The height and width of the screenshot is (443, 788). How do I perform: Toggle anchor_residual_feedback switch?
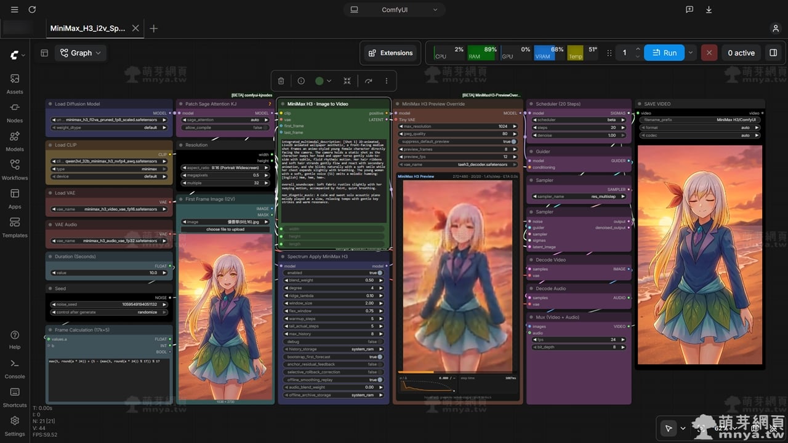click(x=332, y=364)
